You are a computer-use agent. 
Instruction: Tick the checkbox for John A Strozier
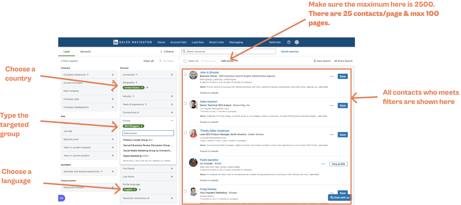pos(185,74)
